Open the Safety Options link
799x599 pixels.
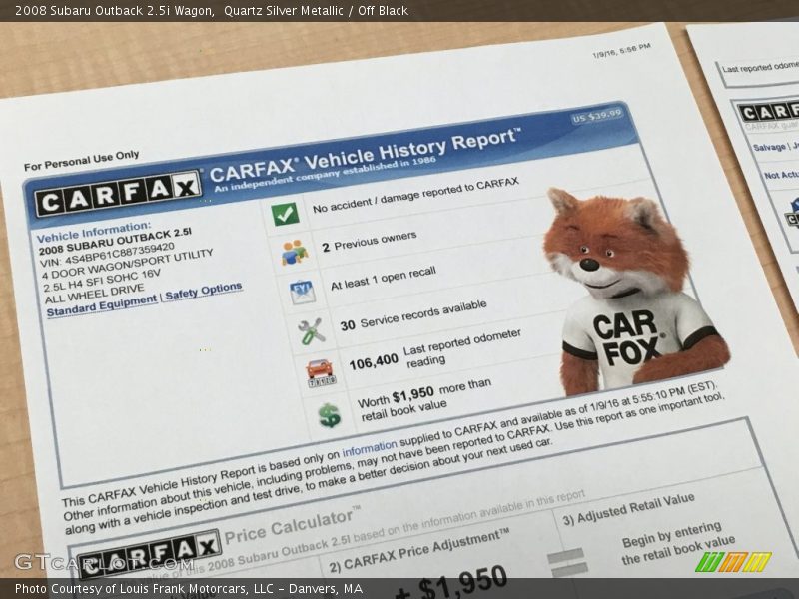204,292
